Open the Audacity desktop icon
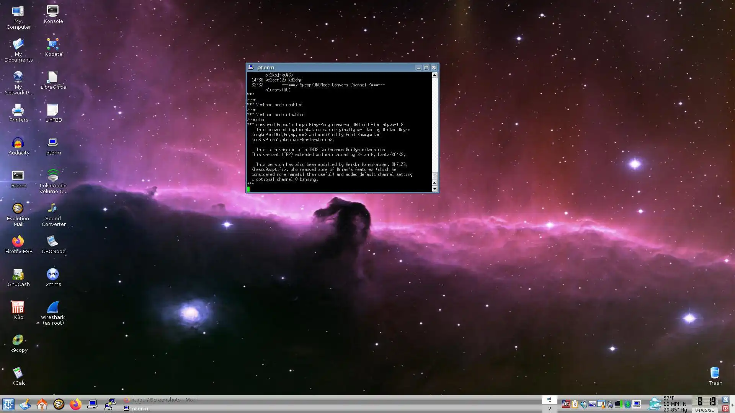The image size is (735, 413). tap(18, 143)
